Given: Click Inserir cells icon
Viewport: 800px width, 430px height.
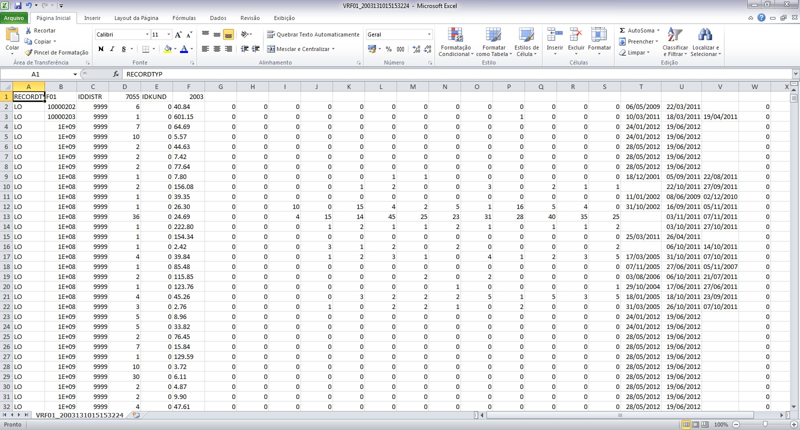Looking at the screenshot, I should point(554,35).
